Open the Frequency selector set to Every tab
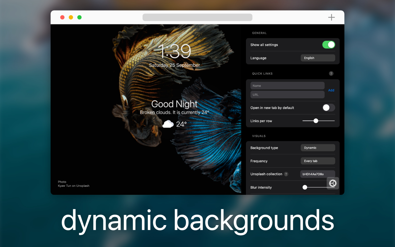This screenshot has height=247, width=395. coord(318,161)
